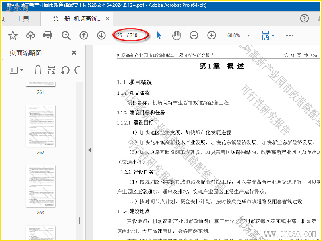
Task: Switch to the 工具 tab
Action: click(x=23, y=18)
